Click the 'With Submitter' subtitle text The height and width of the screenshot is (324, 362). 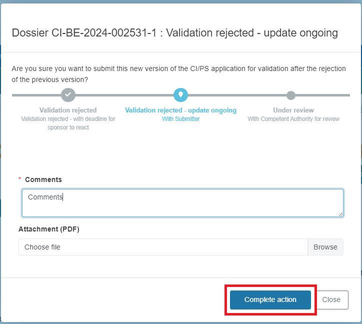(181, 119)
